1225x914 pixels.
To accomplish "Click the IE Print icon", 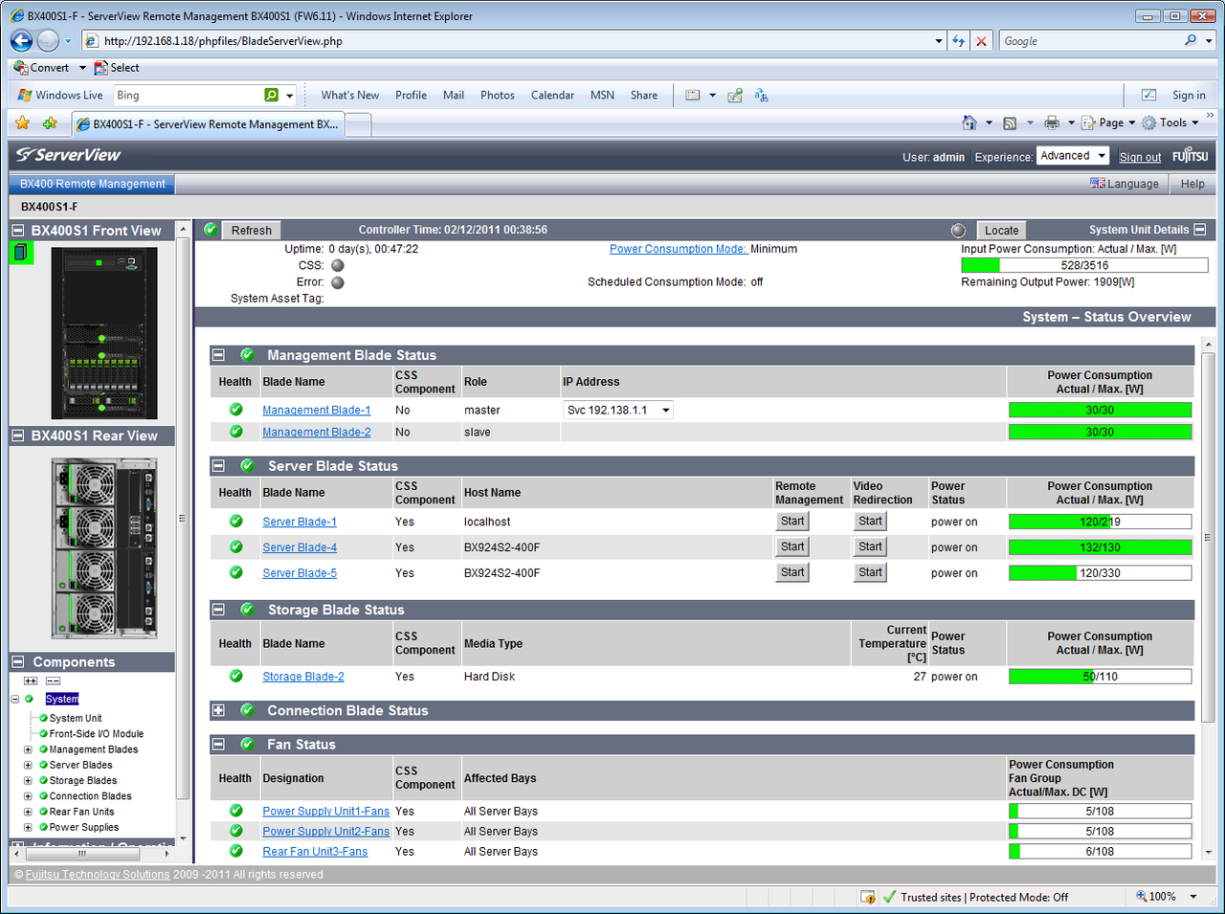I will click(x=1052, y=123).
